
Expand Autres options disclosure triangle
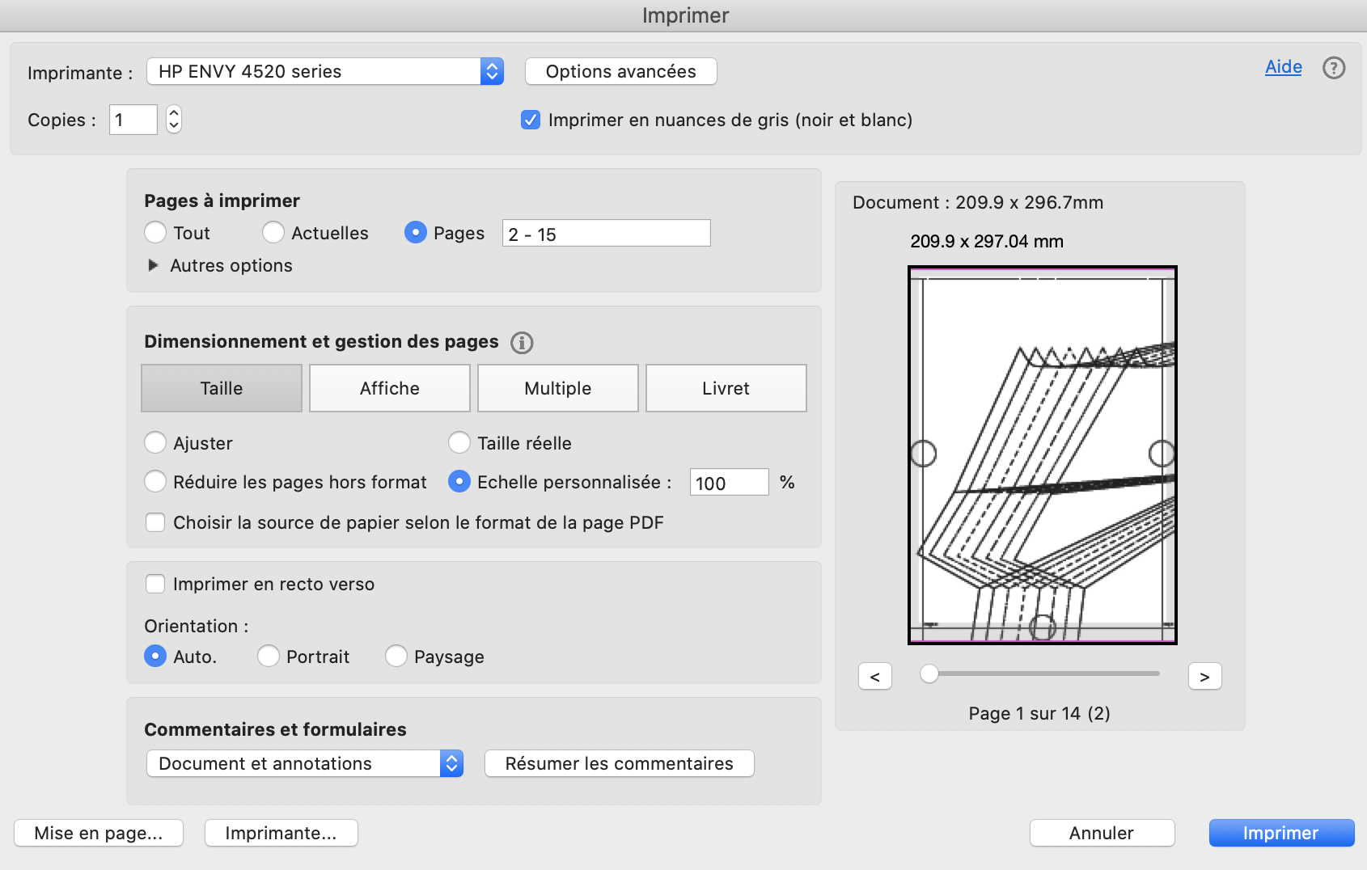coord(154,265)
